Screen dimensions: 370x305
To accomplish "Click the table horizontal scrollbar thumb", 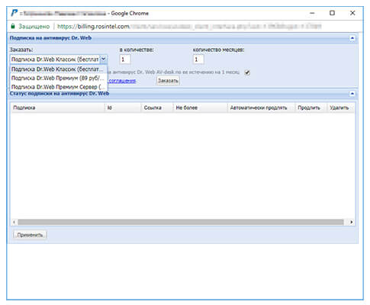I will (181, 222).
